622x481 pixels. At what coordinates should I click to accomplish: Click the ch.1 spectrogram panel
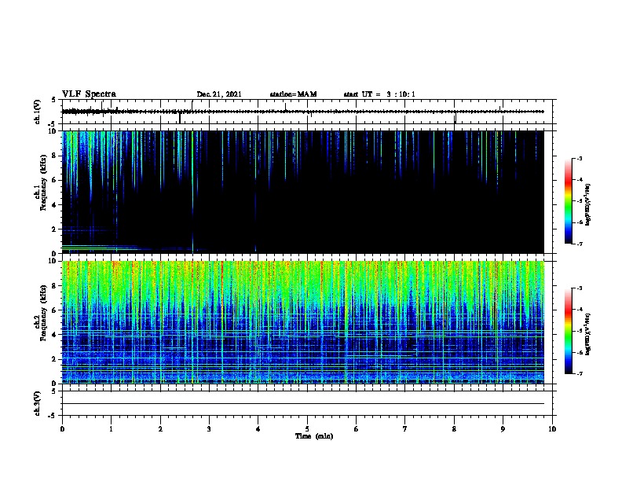[x=303, y=192]
